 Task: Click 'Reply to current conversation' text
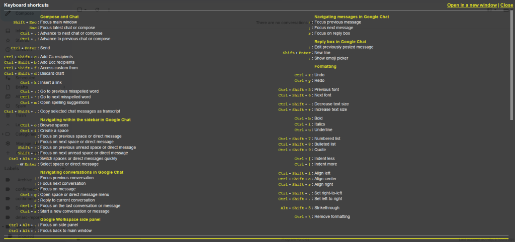pyautogui.click(x=67, y=200)
